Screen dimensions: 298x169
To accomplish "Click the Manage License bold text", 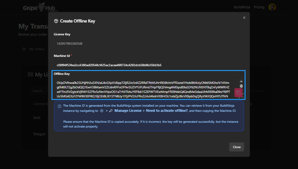I will pos(128,111).
